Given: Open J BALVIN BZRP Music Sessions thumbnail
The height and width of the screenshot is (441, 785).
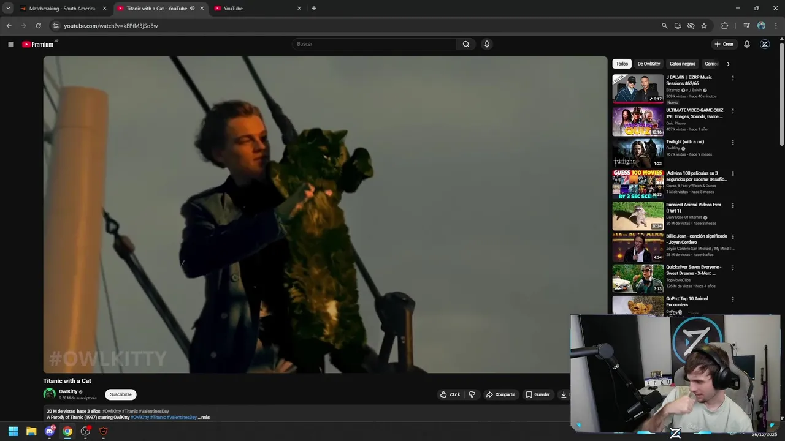Looking at the screenshot, I should tap(638, 89).
